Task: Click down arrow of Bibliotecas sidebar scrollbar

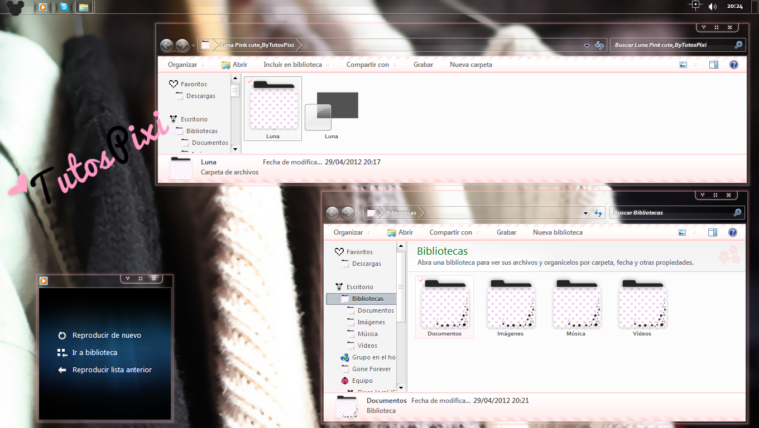Action: click(x=401, y=387)
